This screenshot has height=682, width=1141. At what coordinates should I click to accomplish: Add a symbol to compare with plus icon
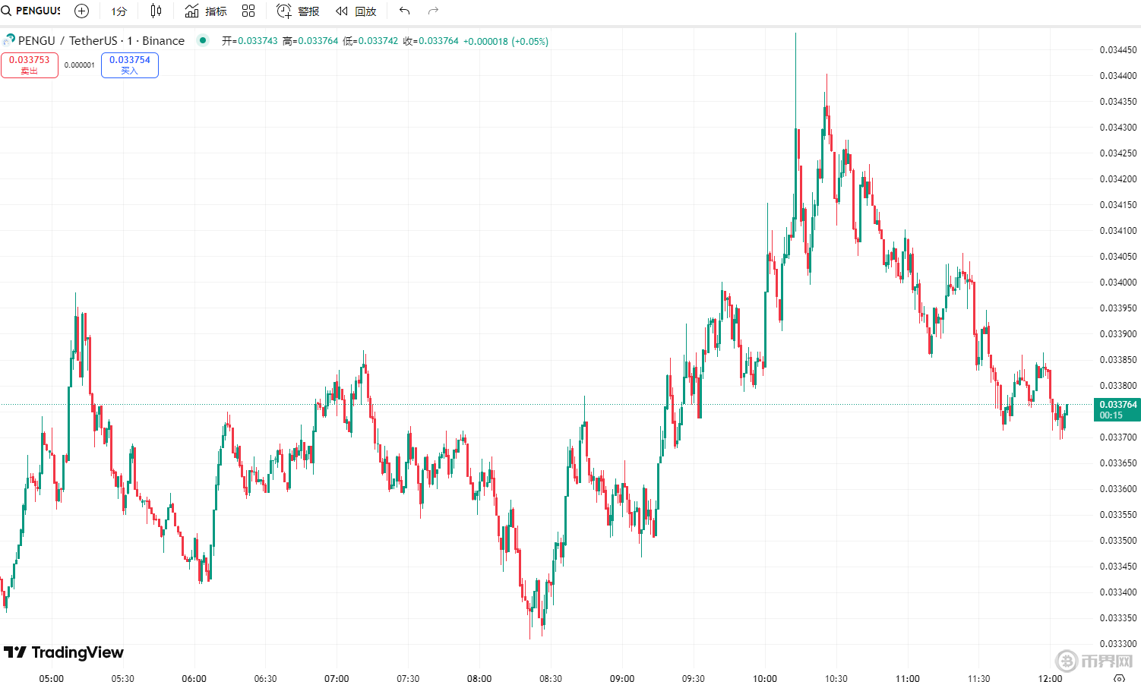[x=81, y=11]
